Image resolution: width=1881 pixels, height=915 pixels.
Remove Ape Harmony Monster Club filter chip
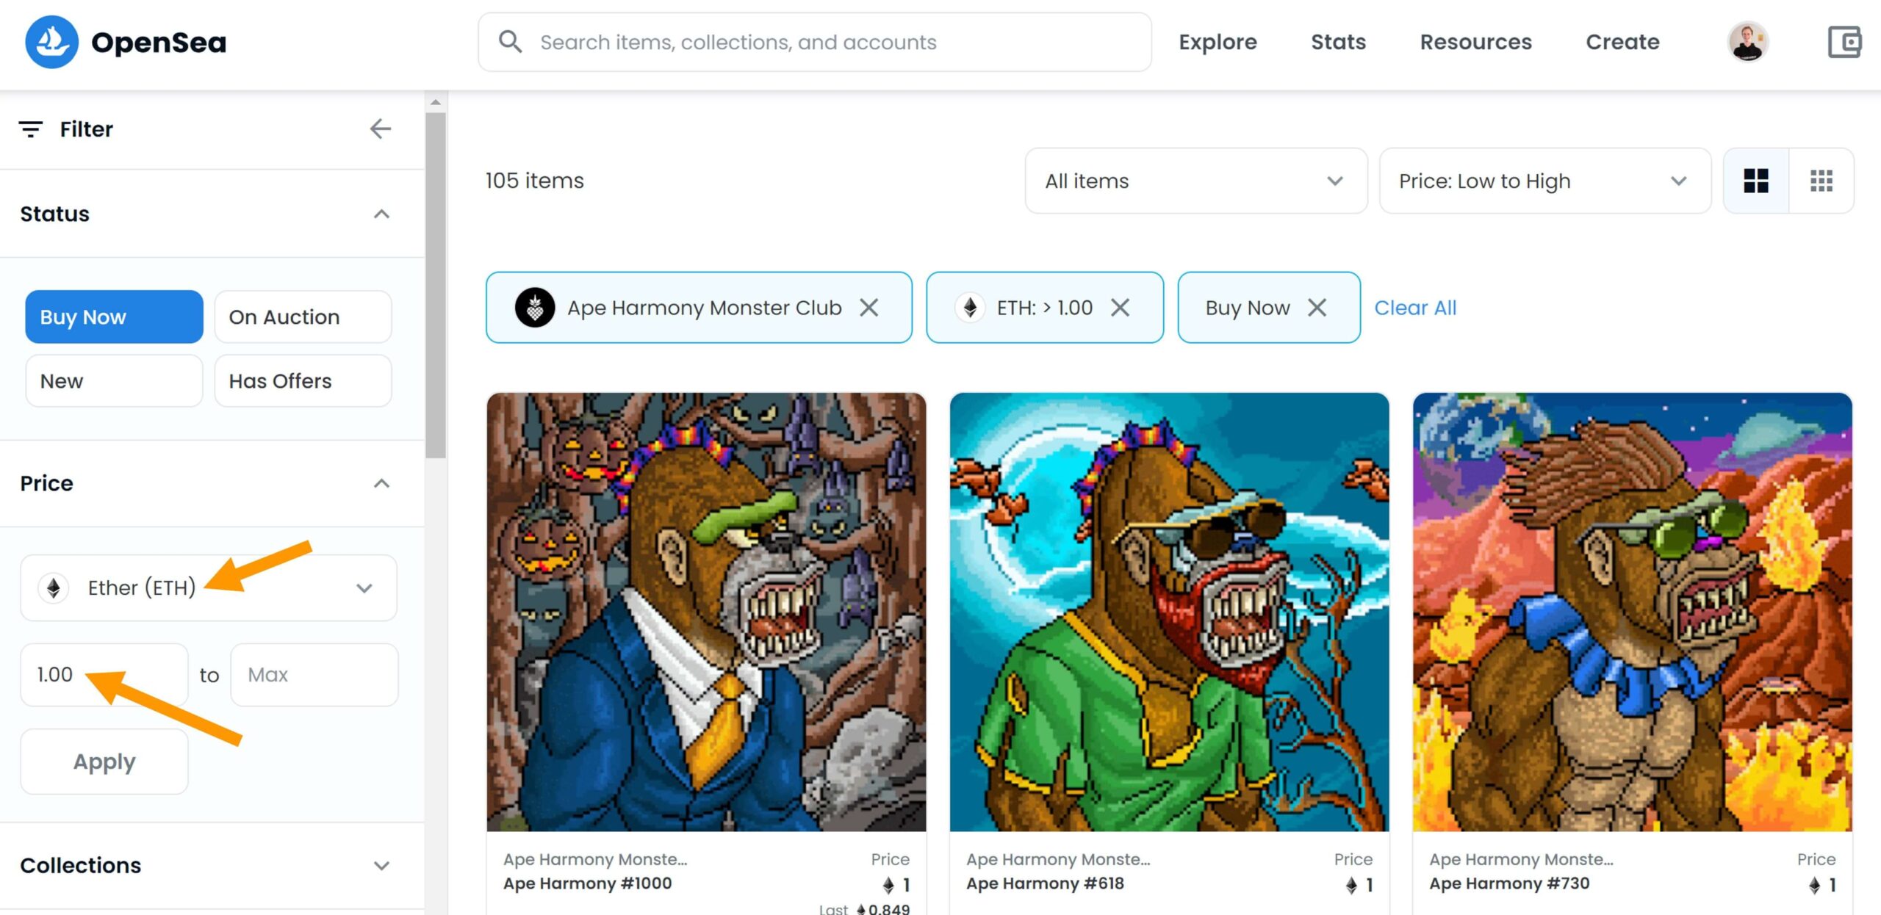click(x=869, y=308)
